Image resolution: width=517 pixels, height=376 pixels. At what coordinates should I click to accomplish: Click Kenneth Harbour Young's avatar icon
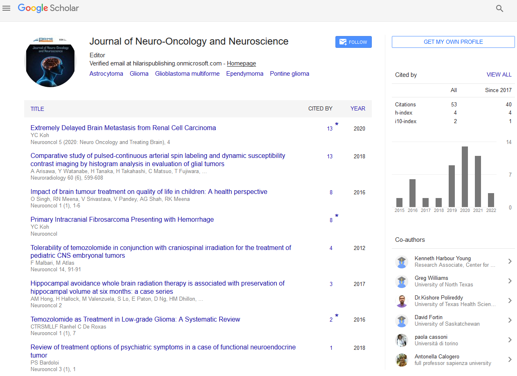[x=402, y=262]
